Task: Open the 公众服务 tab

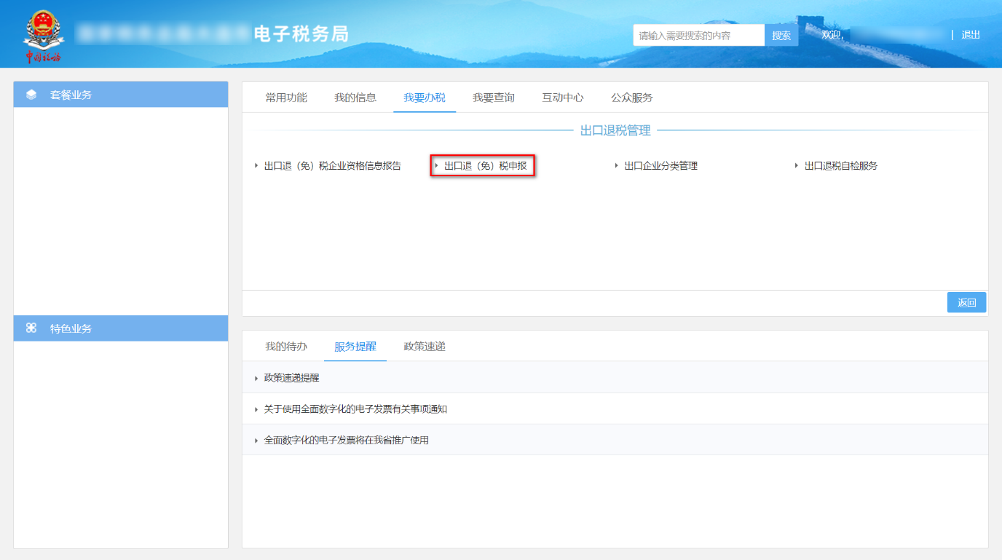Action: [x=631, y=97]
